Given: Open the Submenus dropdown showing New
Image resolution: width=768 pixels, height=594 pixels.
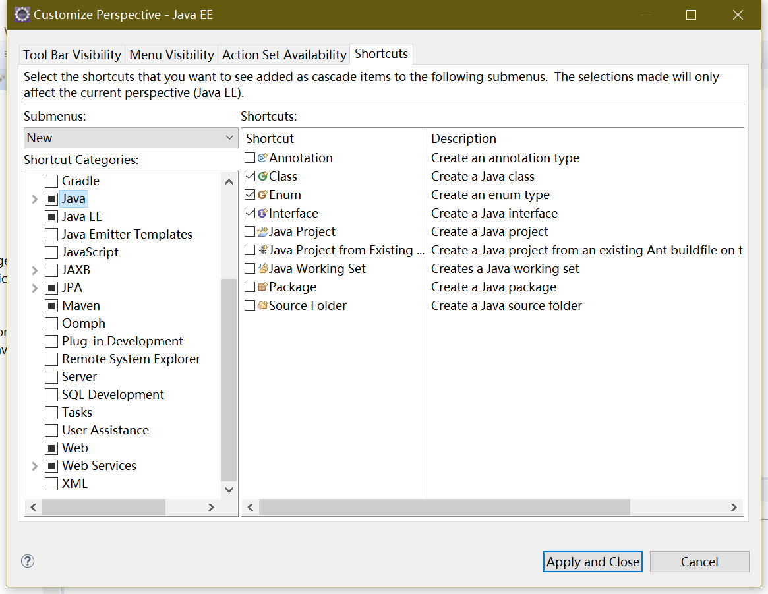Looking at the screenshot, I should click(x=131, y=138).
